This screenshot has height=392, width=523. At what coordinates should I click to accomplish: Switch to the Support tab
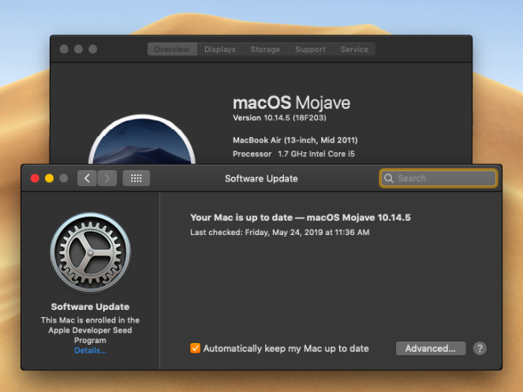click(x=310, y=50)
